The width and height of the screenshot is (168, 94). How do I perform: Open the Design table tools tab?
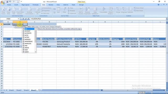[81, 5]
